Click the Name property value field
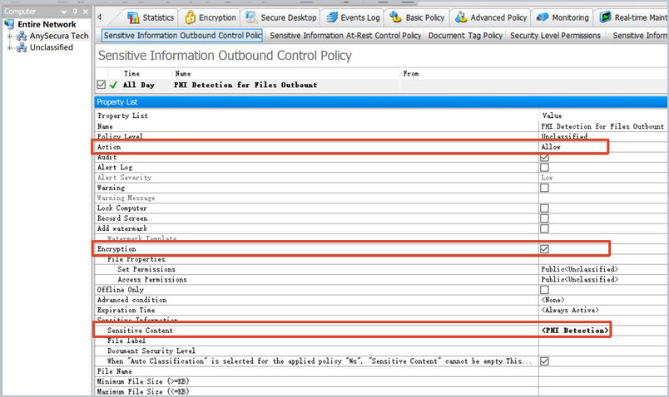The image size is (669, 397). (x=602, y=126)
